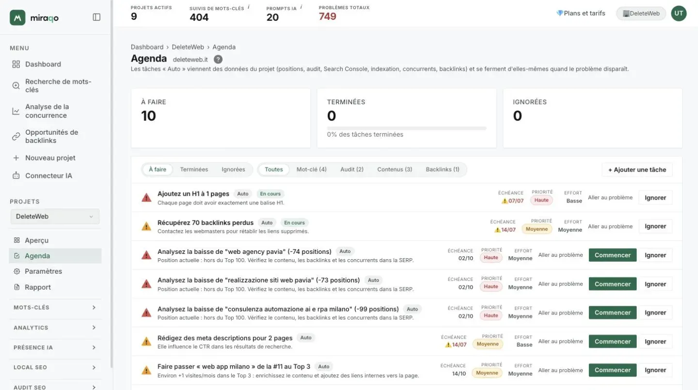Click the Rapport document icon

(x=17, y=287)
